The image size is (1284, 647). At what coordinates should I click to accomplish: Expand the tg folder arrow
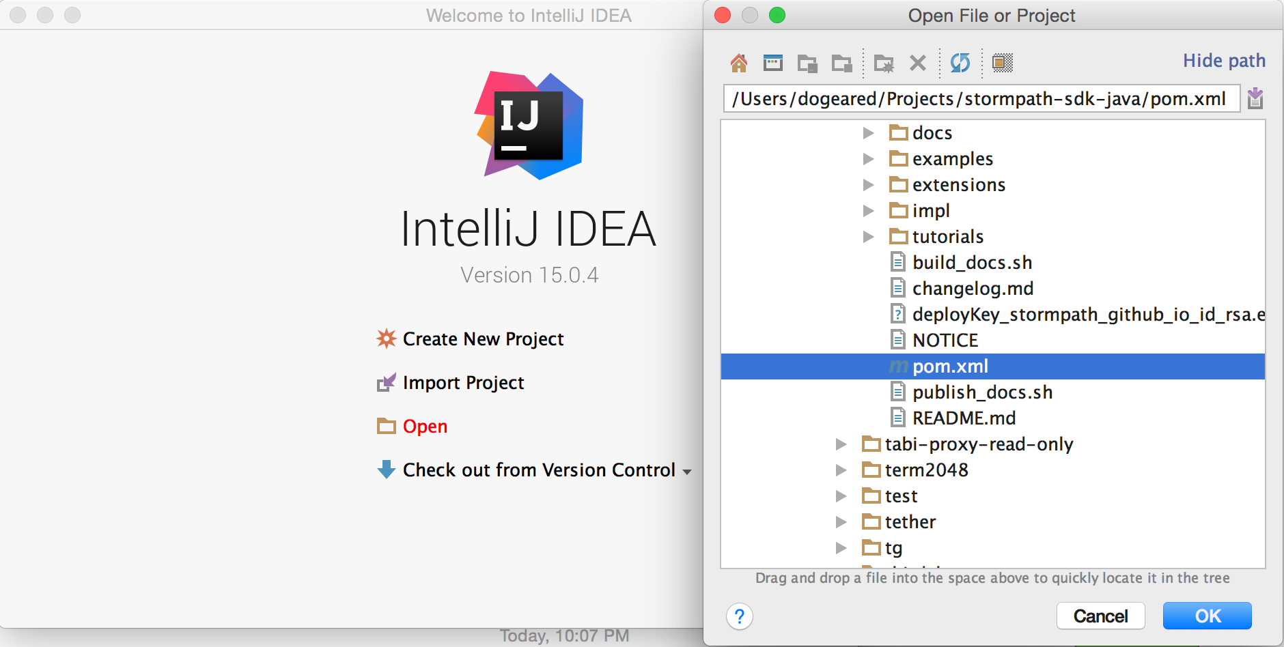tap(841, 548)
